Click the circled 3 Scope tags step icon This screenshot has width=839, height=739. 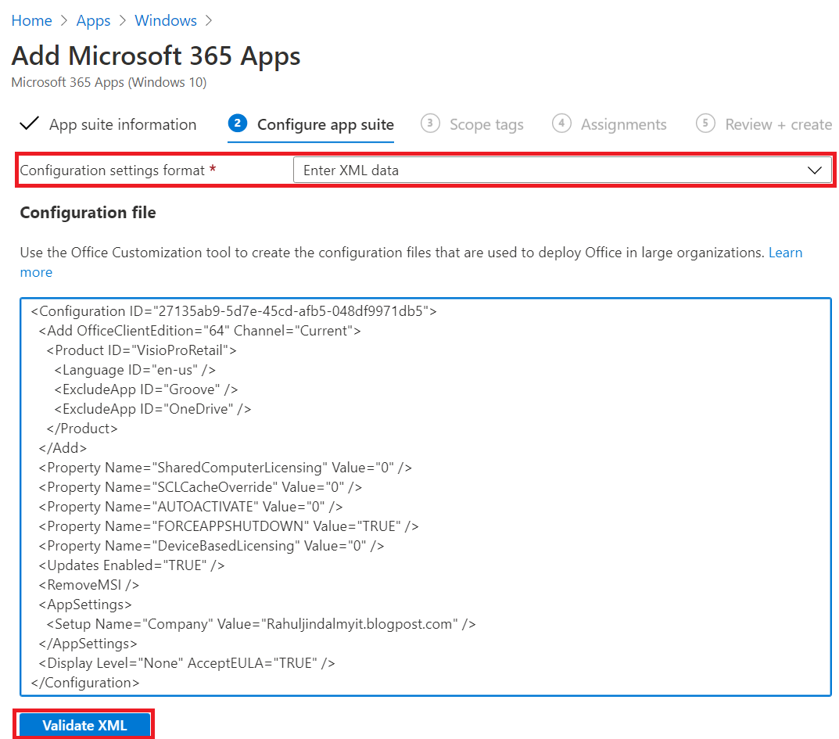click(429, 124)
